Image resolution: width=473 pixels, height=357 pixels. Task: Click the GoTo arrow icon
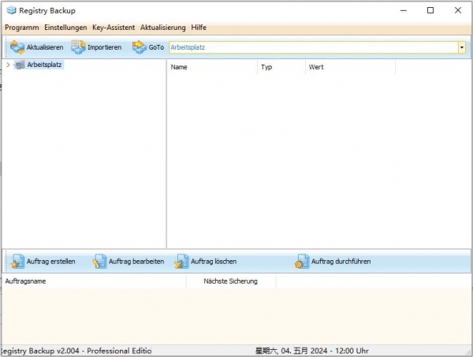[x=140, y=47]
